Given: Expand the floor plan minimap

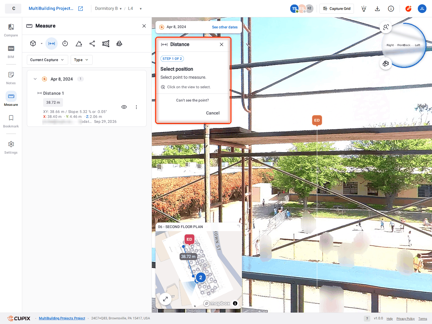Looking at the screenshot, I should tap(165, 299).
